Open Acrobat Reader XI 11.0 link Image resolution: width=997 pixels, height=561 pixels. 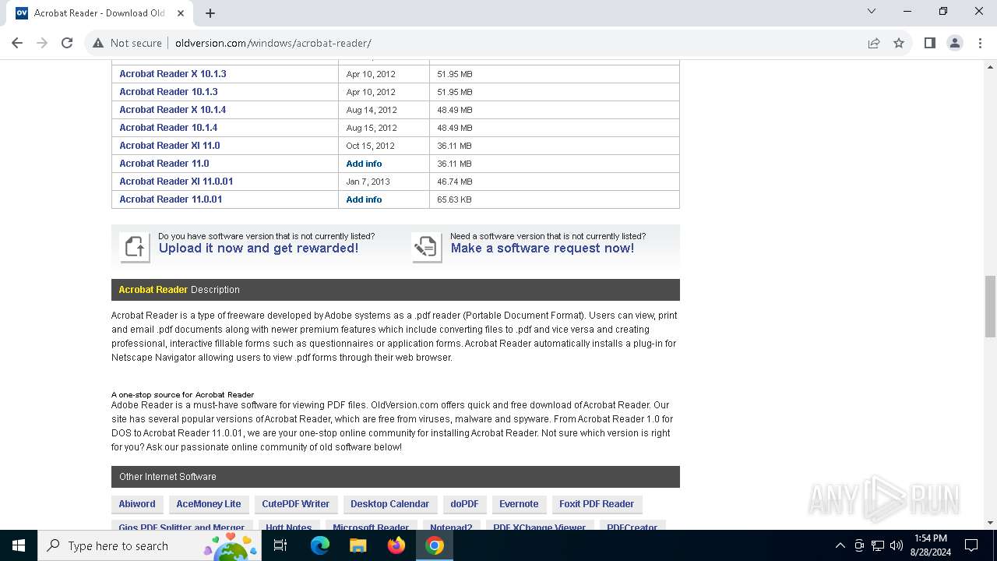pyautogui.click(x=170, y=146)
